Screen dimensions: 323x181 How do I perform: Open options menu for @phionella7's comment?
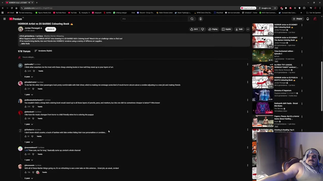pos(248,64)
